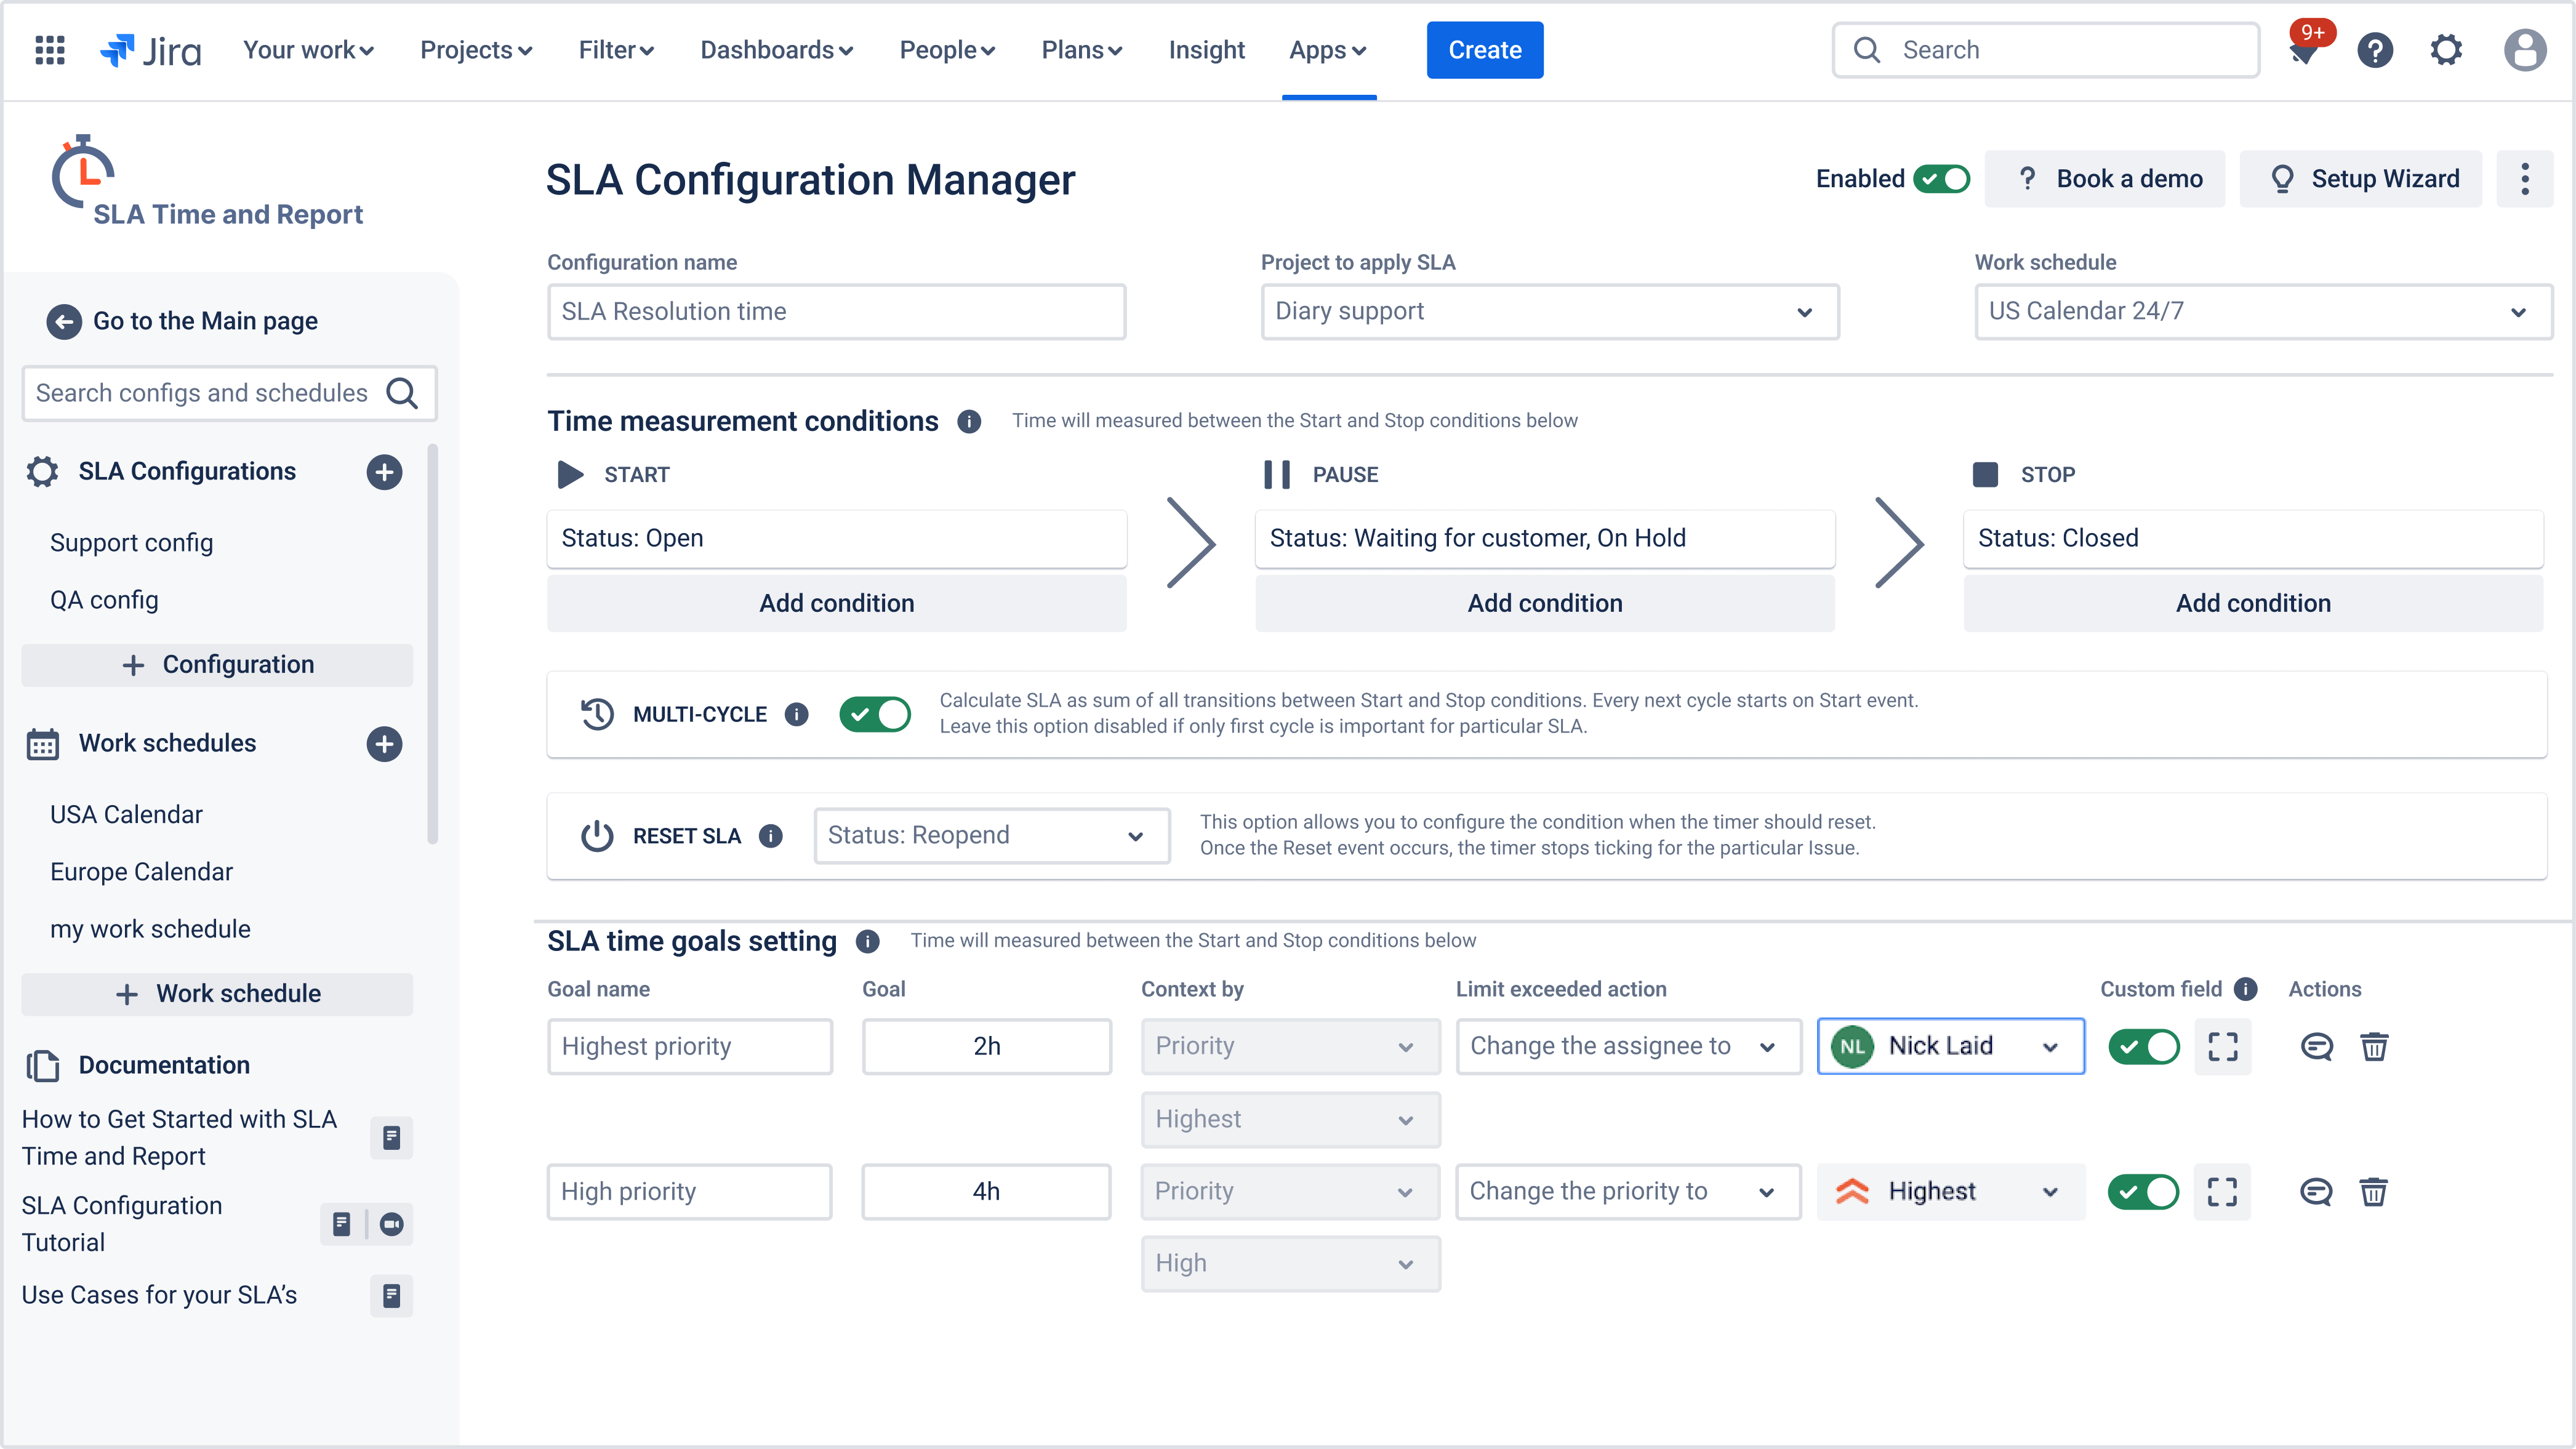
Task: Click the + Configuration button in sidebar
Action: (217, 665)
